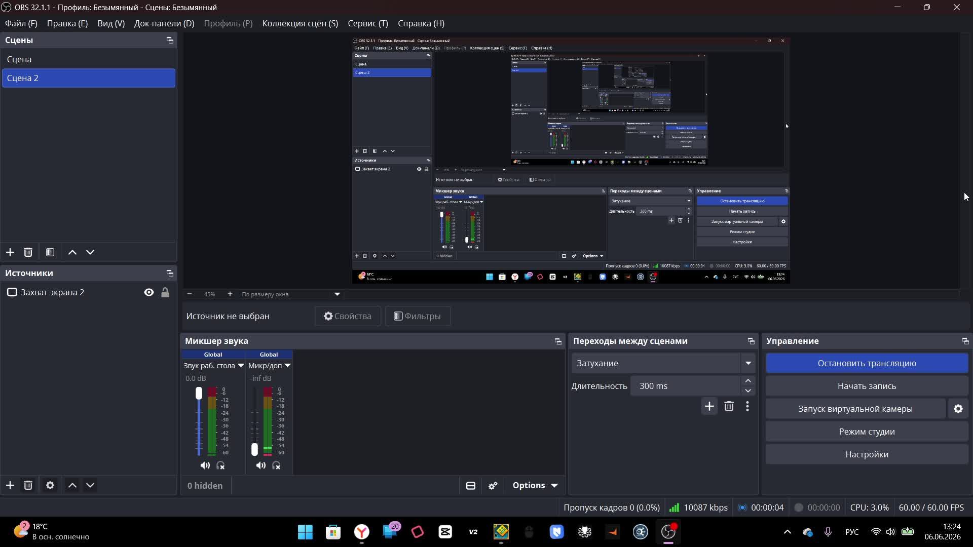
Task: Toggle the mixer layout orientation icon
Action: [471, 486]
